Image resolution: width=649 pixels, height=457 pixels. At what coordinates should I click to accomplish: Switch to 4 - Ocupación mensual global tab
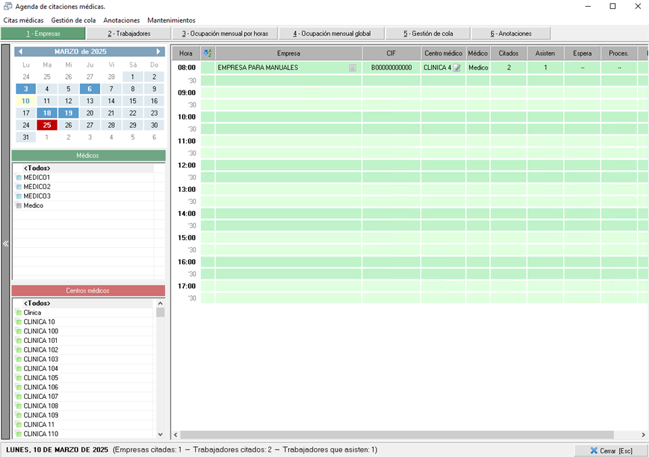point(332,33)
